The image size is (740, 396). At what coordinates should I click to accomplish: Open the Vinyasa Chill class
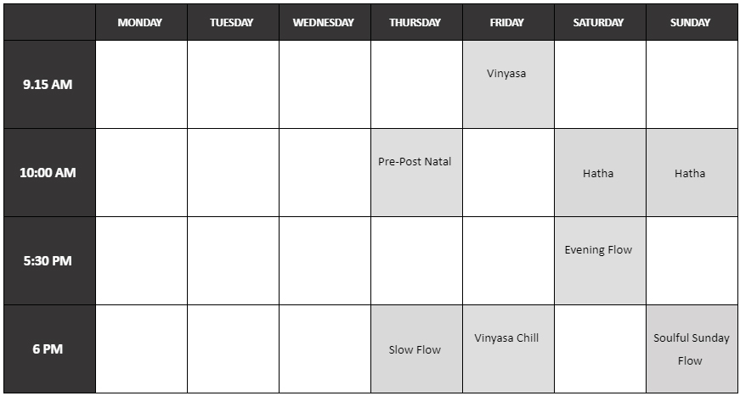(508, 349)
